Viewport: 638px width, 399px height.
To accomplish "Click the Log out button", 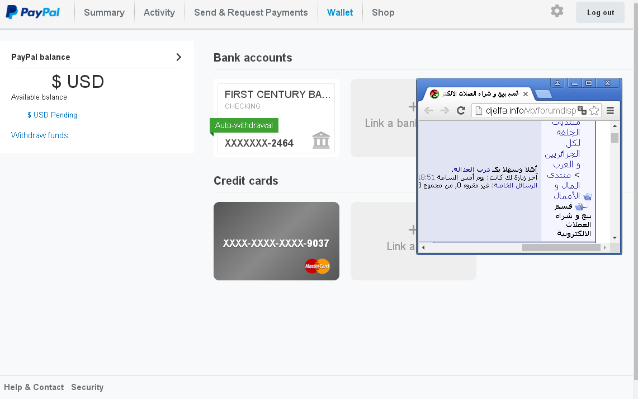I will (600, 12).
